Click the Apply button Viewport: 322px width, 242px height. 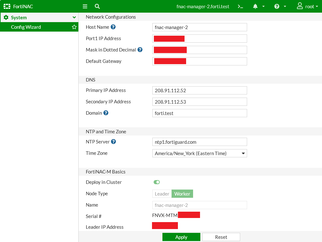click(x=181, y=237)
